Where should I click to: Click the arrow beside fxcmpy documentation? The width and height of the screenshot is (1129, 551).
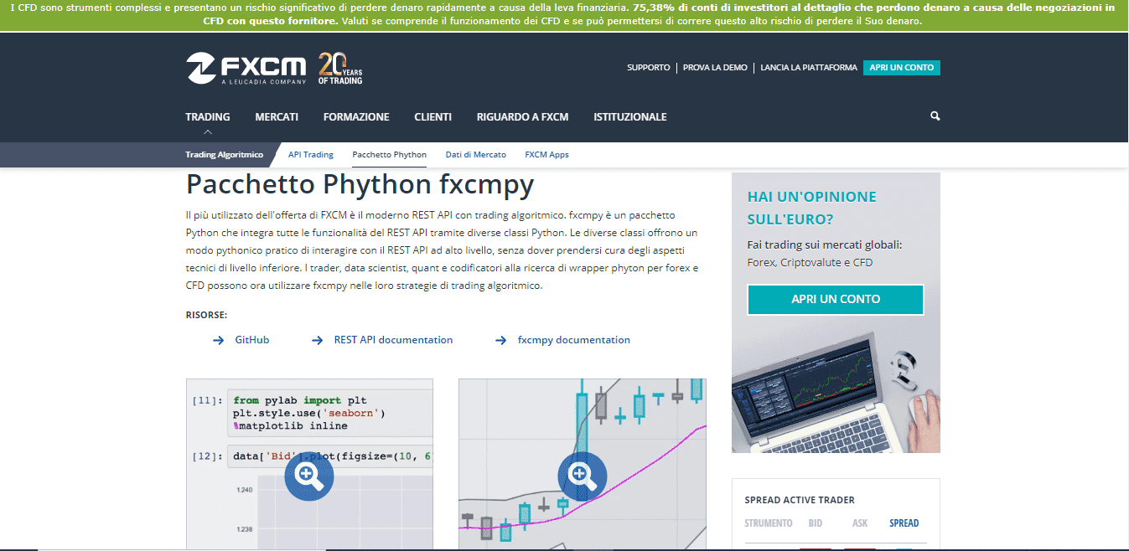coord(500,340)
